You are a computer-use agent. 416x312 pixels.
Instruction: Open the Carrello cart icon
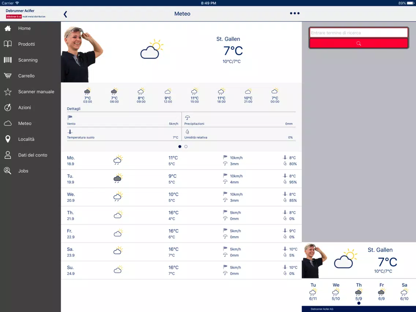point(8,76)
